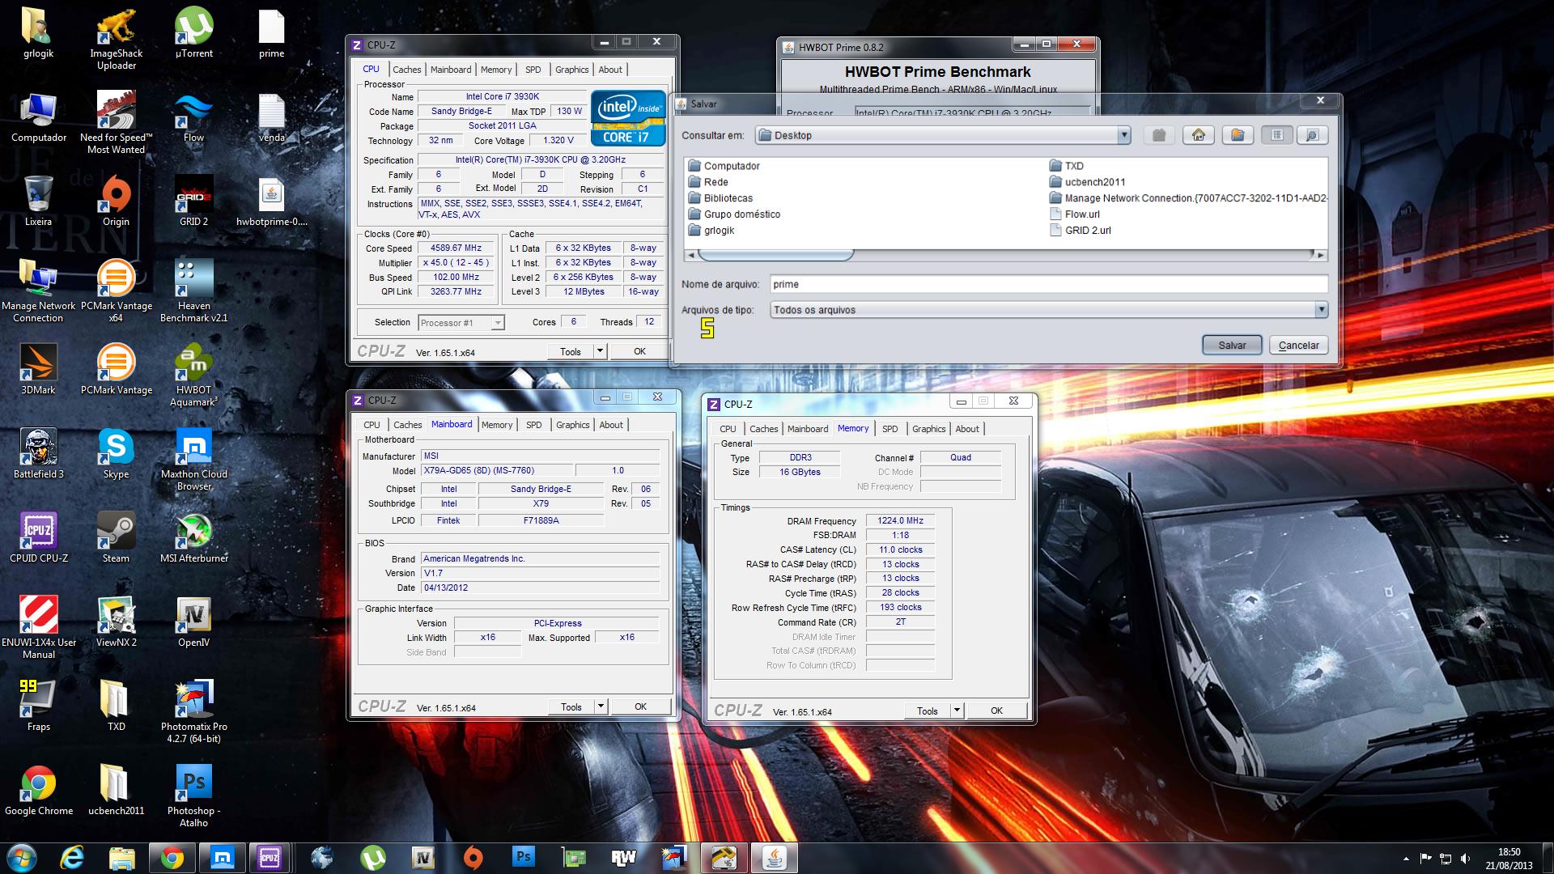This screenshot has width=1554, height=874.
Task: Click the create new folder icon in Salvar dialog
Action: coord(1238,135)
